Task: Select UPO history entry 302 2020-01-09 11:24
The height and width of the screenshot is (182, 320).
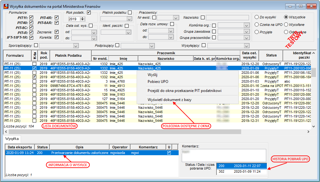Action: (241, 171)
